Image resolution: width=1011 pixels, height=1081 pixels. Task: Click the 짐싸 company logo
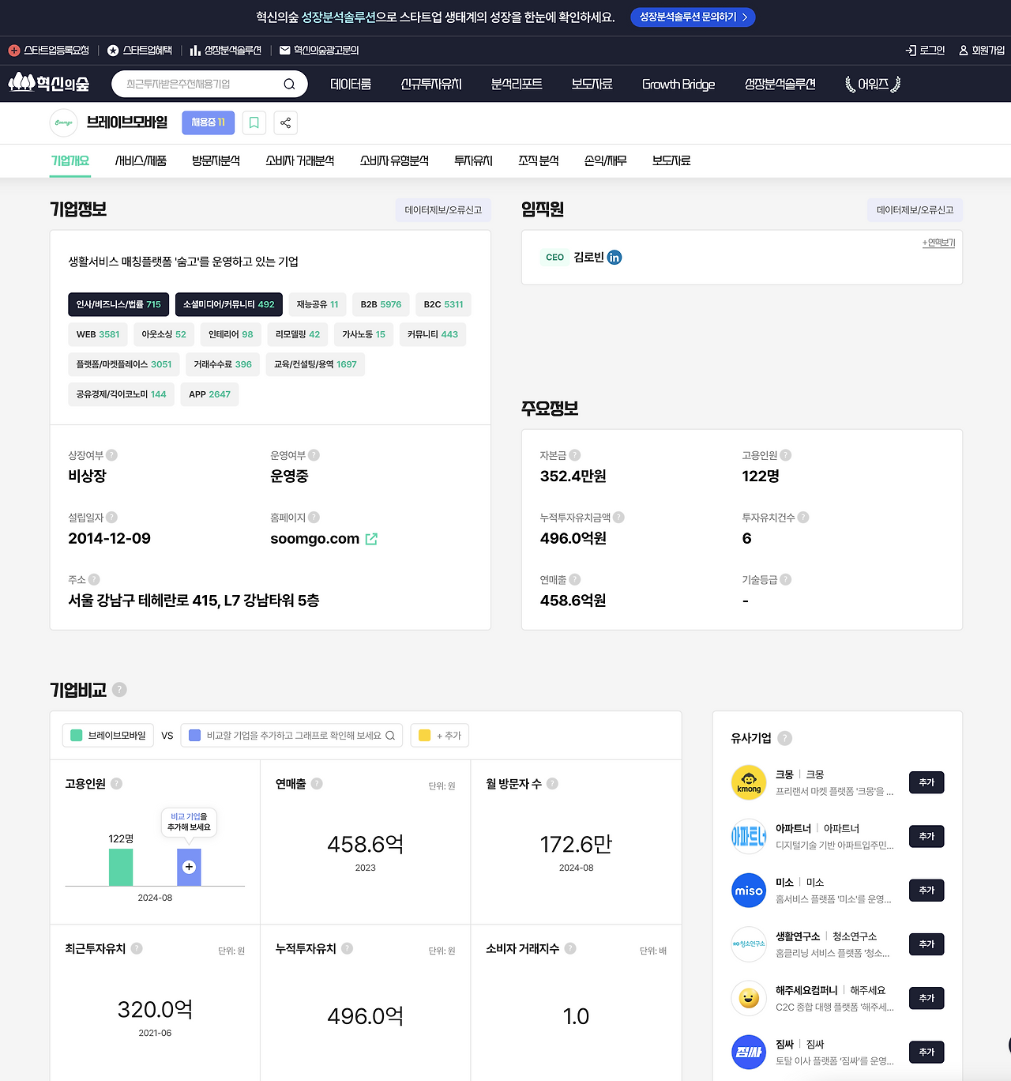point(749,1053)
